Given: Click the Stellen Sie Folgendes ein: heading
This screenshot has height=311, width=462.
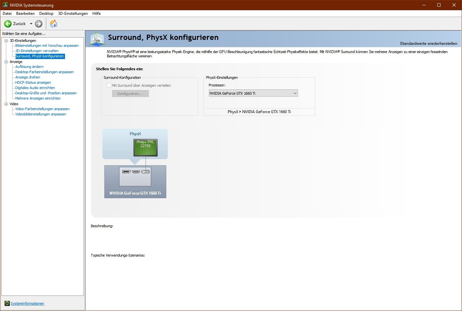Looking at the screenshot, I should [119, 69].
